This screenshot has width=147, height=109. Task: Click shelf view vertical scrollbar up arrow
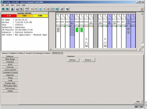[142, 13]
